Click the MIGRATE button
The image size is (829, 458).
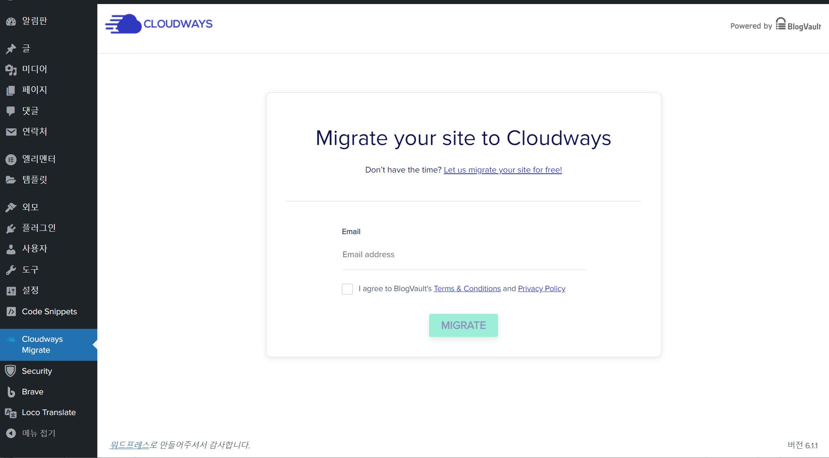(x=463, y=325)
